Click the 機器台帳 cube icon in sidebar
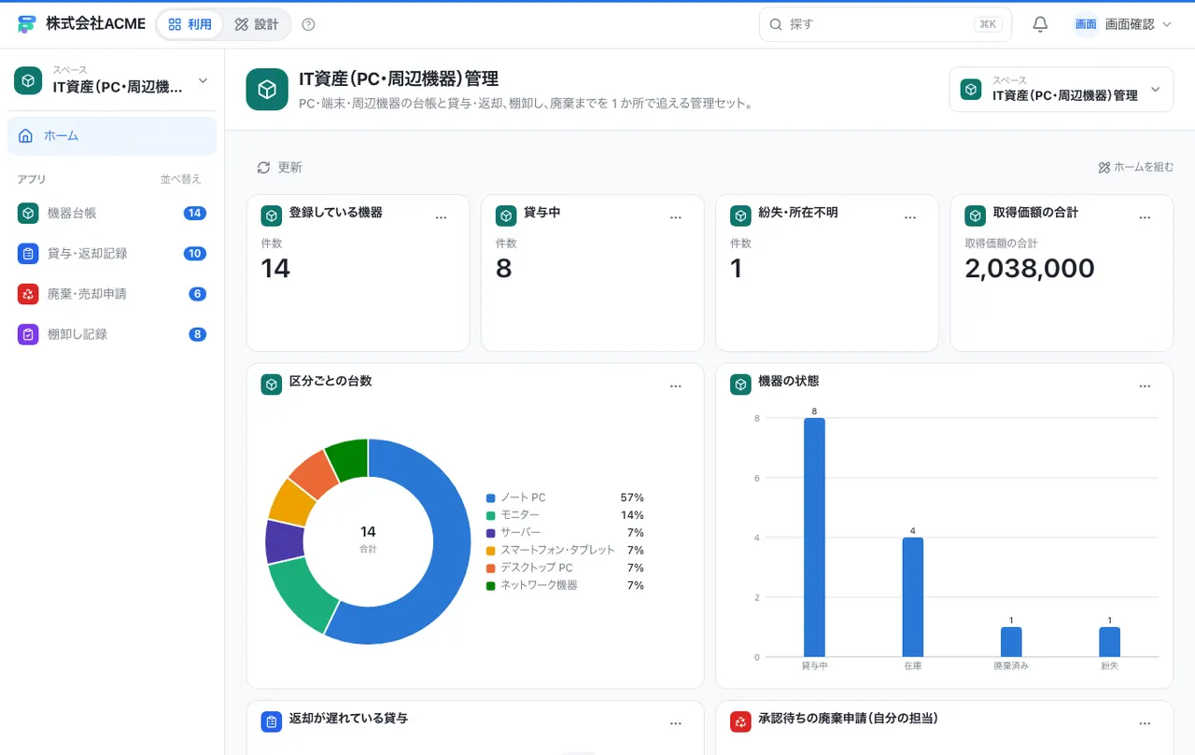The width and height of the screenshot is (1195, 755). tap(28, 213)
